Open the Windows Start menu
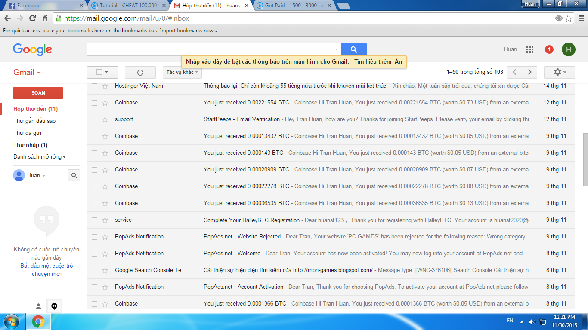The width and height of the screenshot is (588, 330). tap(12, 321)
